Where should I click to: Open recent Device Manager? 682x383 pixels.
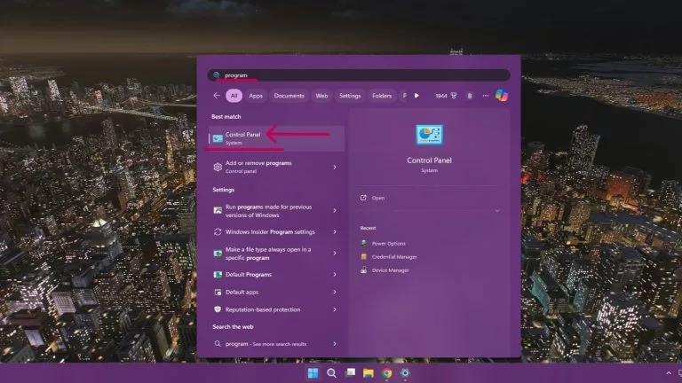390,270
